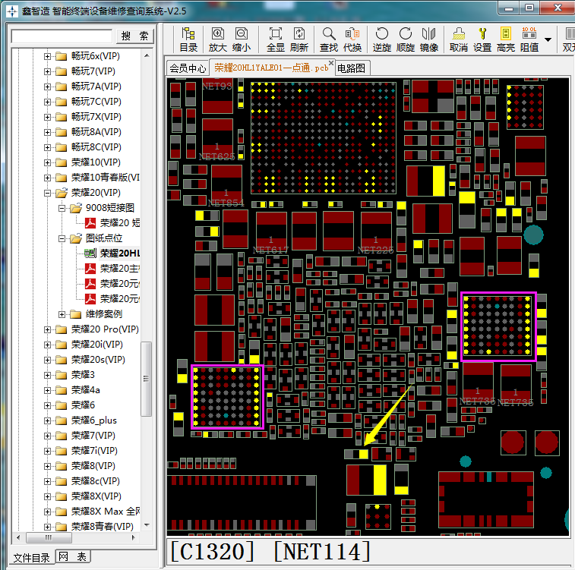Screen dimensions: 575x570
Task: Click the 放大 zoom in tool
Action: 218,39
